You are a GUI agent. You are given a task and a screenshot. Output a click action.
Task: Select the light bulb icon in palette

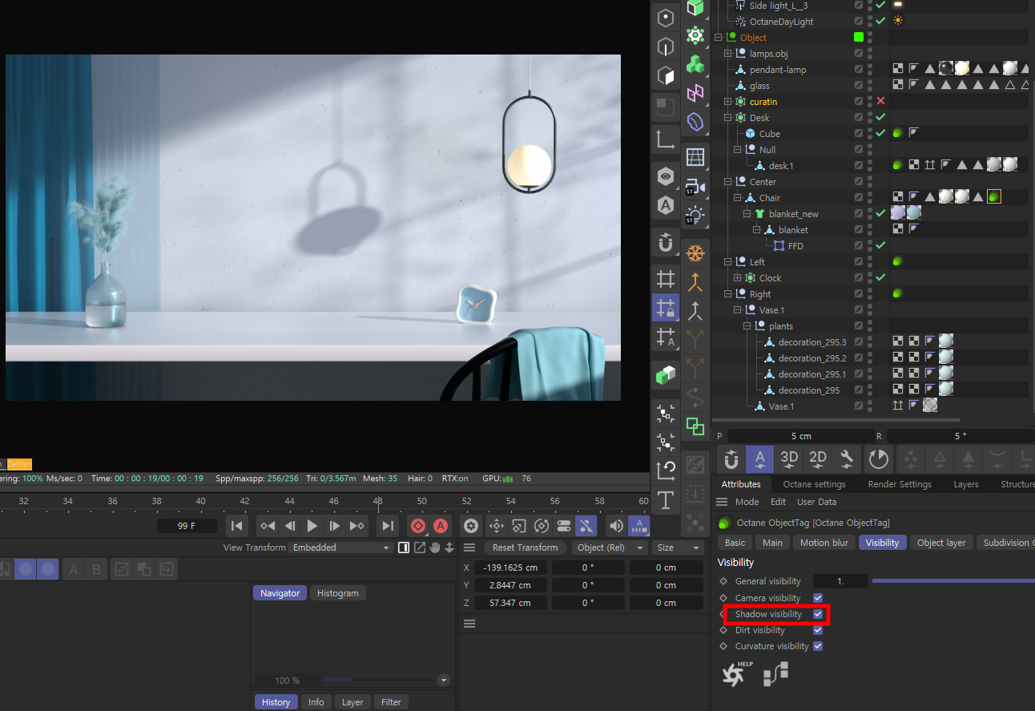[695, 216]
